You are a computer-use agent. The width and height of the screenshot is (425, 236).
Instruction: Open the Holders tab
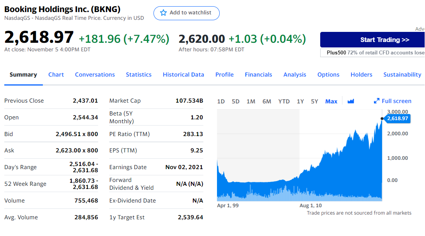362,75
